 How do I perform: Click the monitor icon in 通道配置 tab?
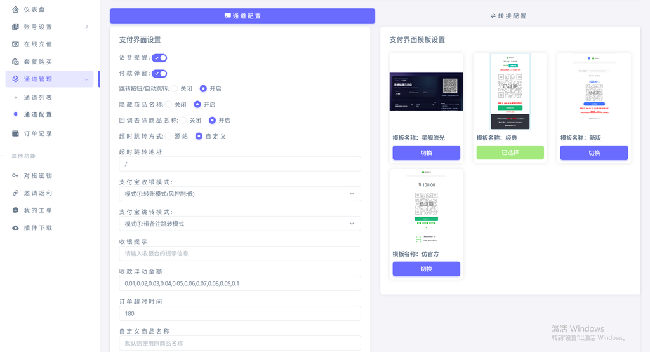pos(228,16)
